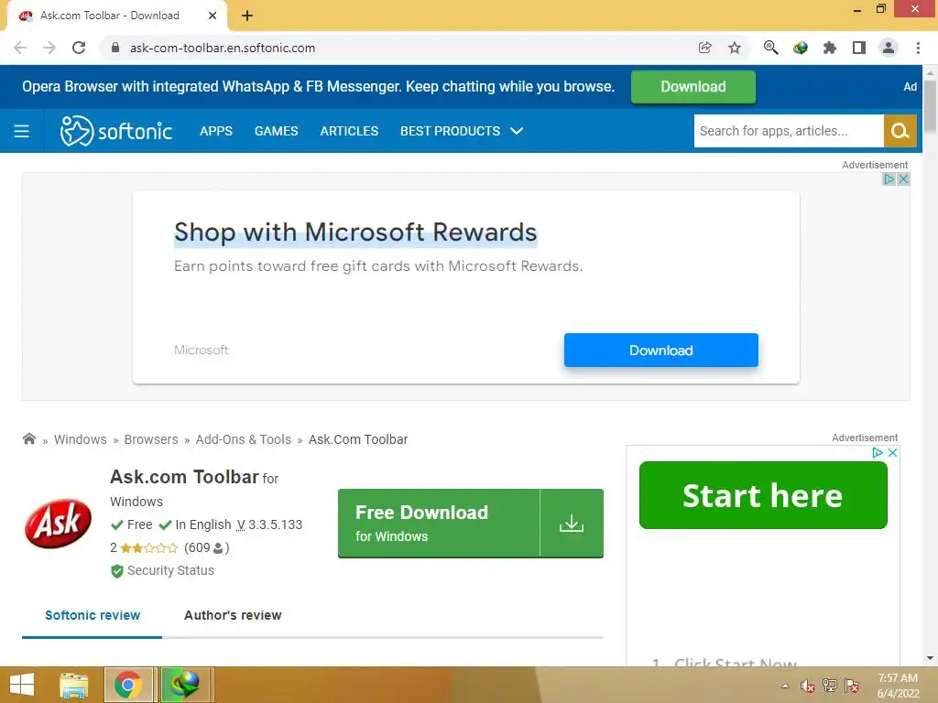The image size is (938, 703).
Task: Open AdChoices icon on banner ad
Action: coord(889,178)
